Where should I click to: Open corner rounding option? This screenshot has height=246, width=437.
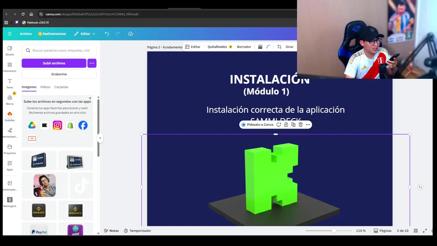tap(268, 47)
